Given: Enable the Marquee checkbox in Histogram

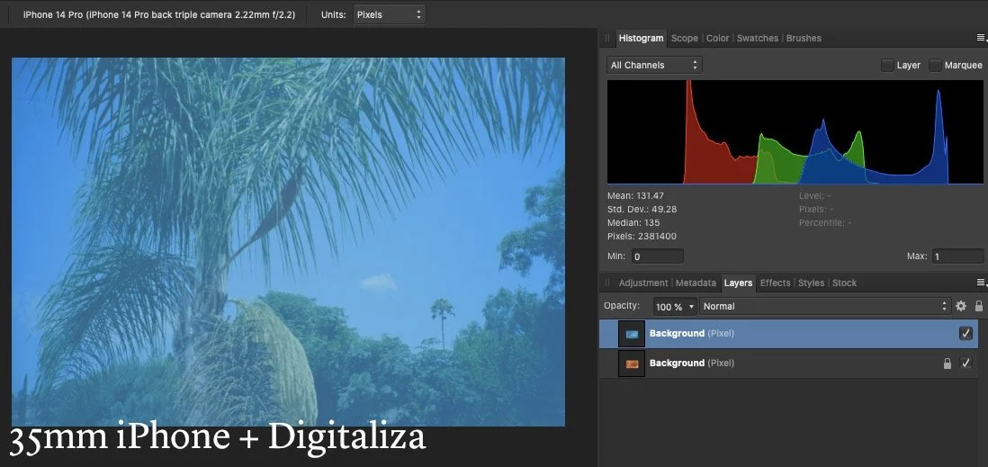Looking at the screenshot, I should click(936, 65).
